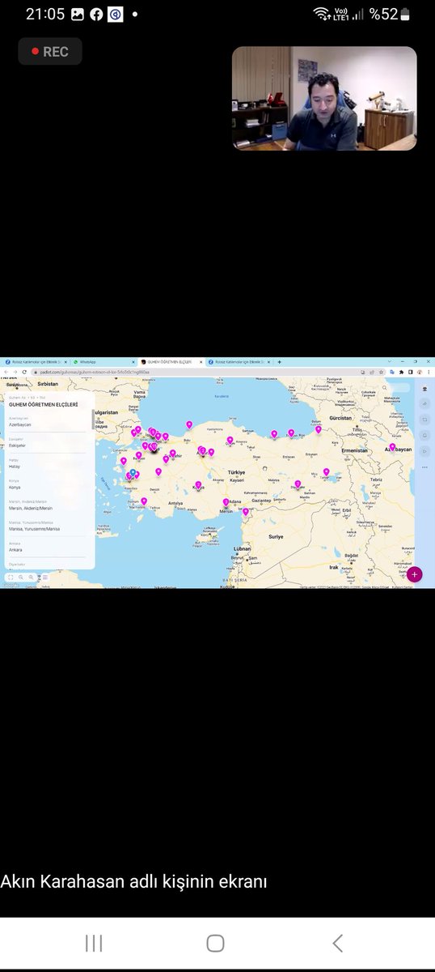
Task: Toggle the list view icon below panel
Action: point(44,578)
